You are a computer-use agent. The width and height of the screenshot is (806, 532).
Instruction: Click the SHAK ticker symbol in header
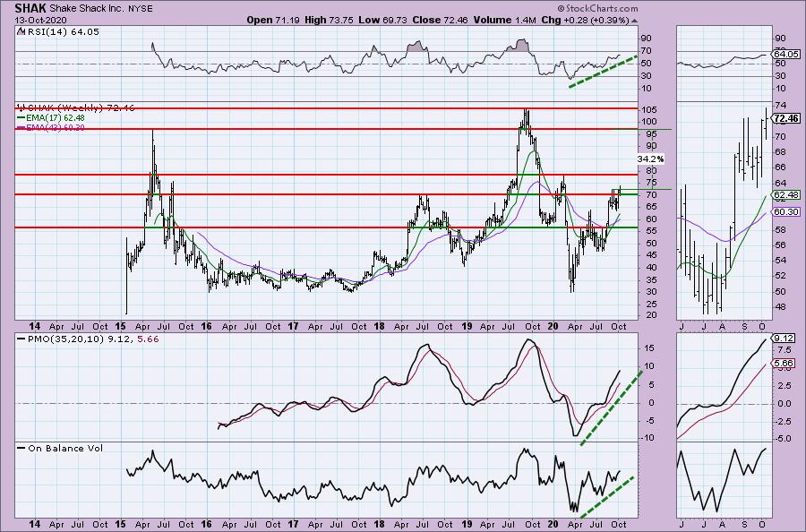pos(30,8)
